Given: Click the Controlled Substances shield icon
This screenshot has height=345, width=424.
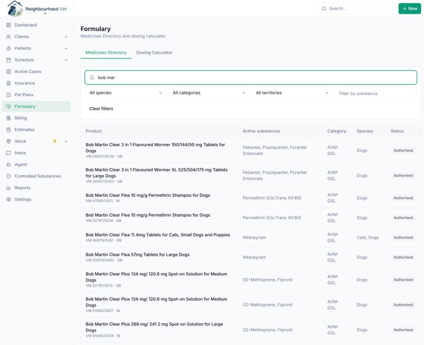Looking at the screenshot, I should (x=9, y=176).
